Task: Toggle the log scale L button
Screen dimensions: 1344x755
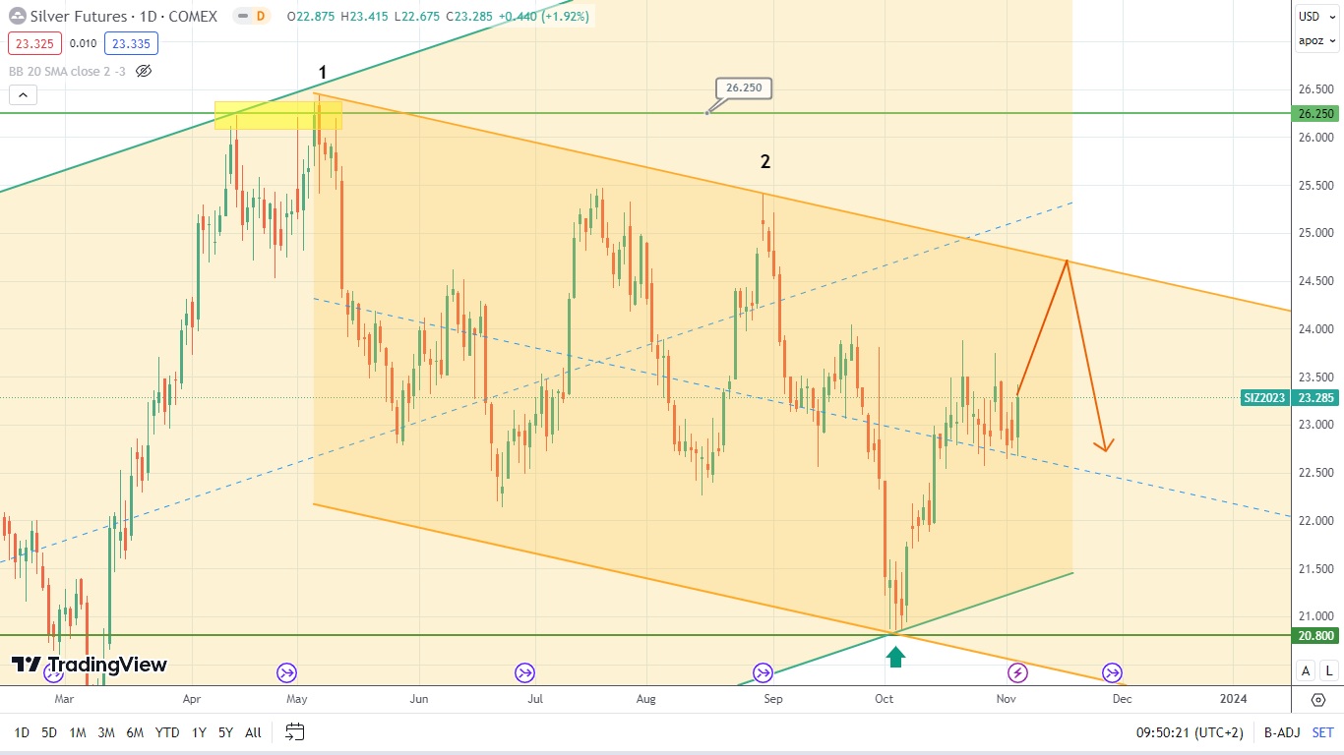Action: pos(1329,671)
